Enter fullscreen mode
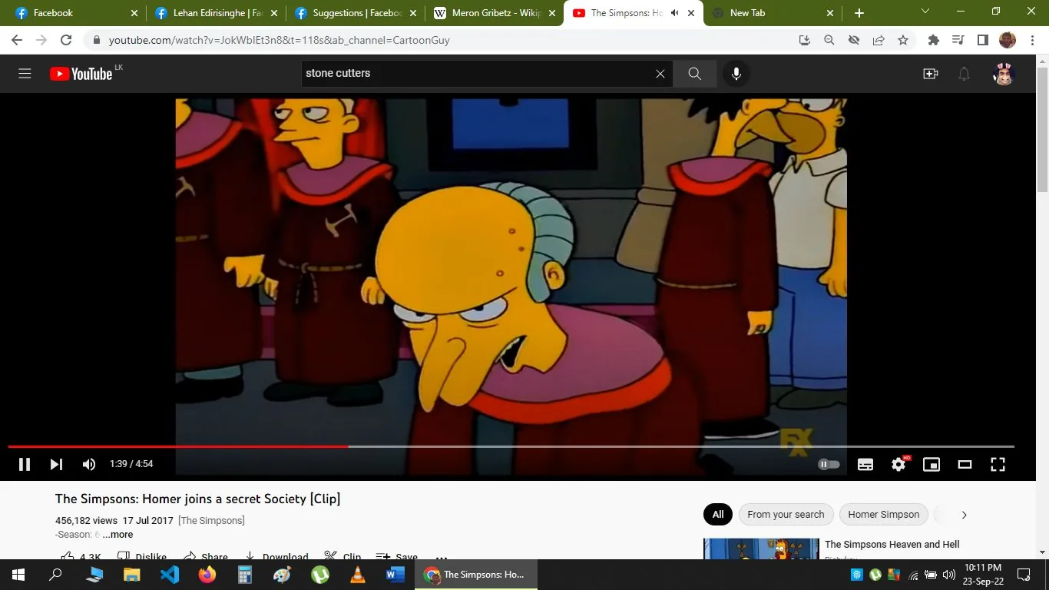The height and width of the screenshot is (590, 1049). click(x=998, y=464)
